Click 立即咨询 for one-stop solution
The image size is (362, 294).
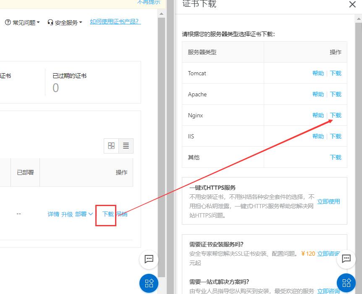(328, 291)
